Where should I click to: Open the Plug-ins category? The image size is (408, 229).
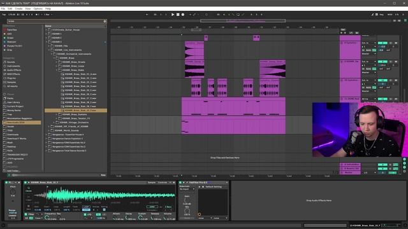point(11,78)
